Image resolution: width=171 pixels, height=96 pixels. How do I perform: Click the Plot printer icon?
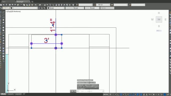pyautogui.click(x=10, y=5)
